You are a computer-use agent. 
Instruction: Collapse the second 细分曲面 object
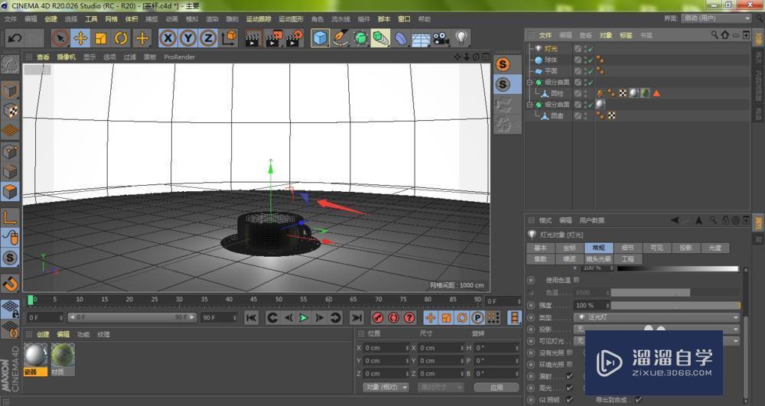click(x=529, y=105)
